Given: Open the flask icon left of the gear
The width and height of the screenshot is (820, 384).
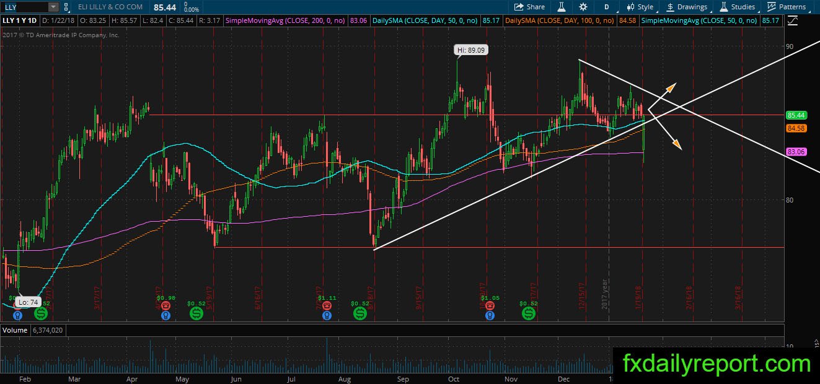Looking at the screenshot, I should (x=562, y=7).
